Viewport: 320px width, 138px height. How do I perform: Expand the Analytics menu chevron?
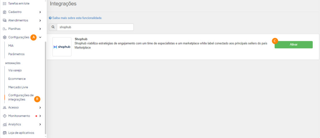tap(40, 124)
